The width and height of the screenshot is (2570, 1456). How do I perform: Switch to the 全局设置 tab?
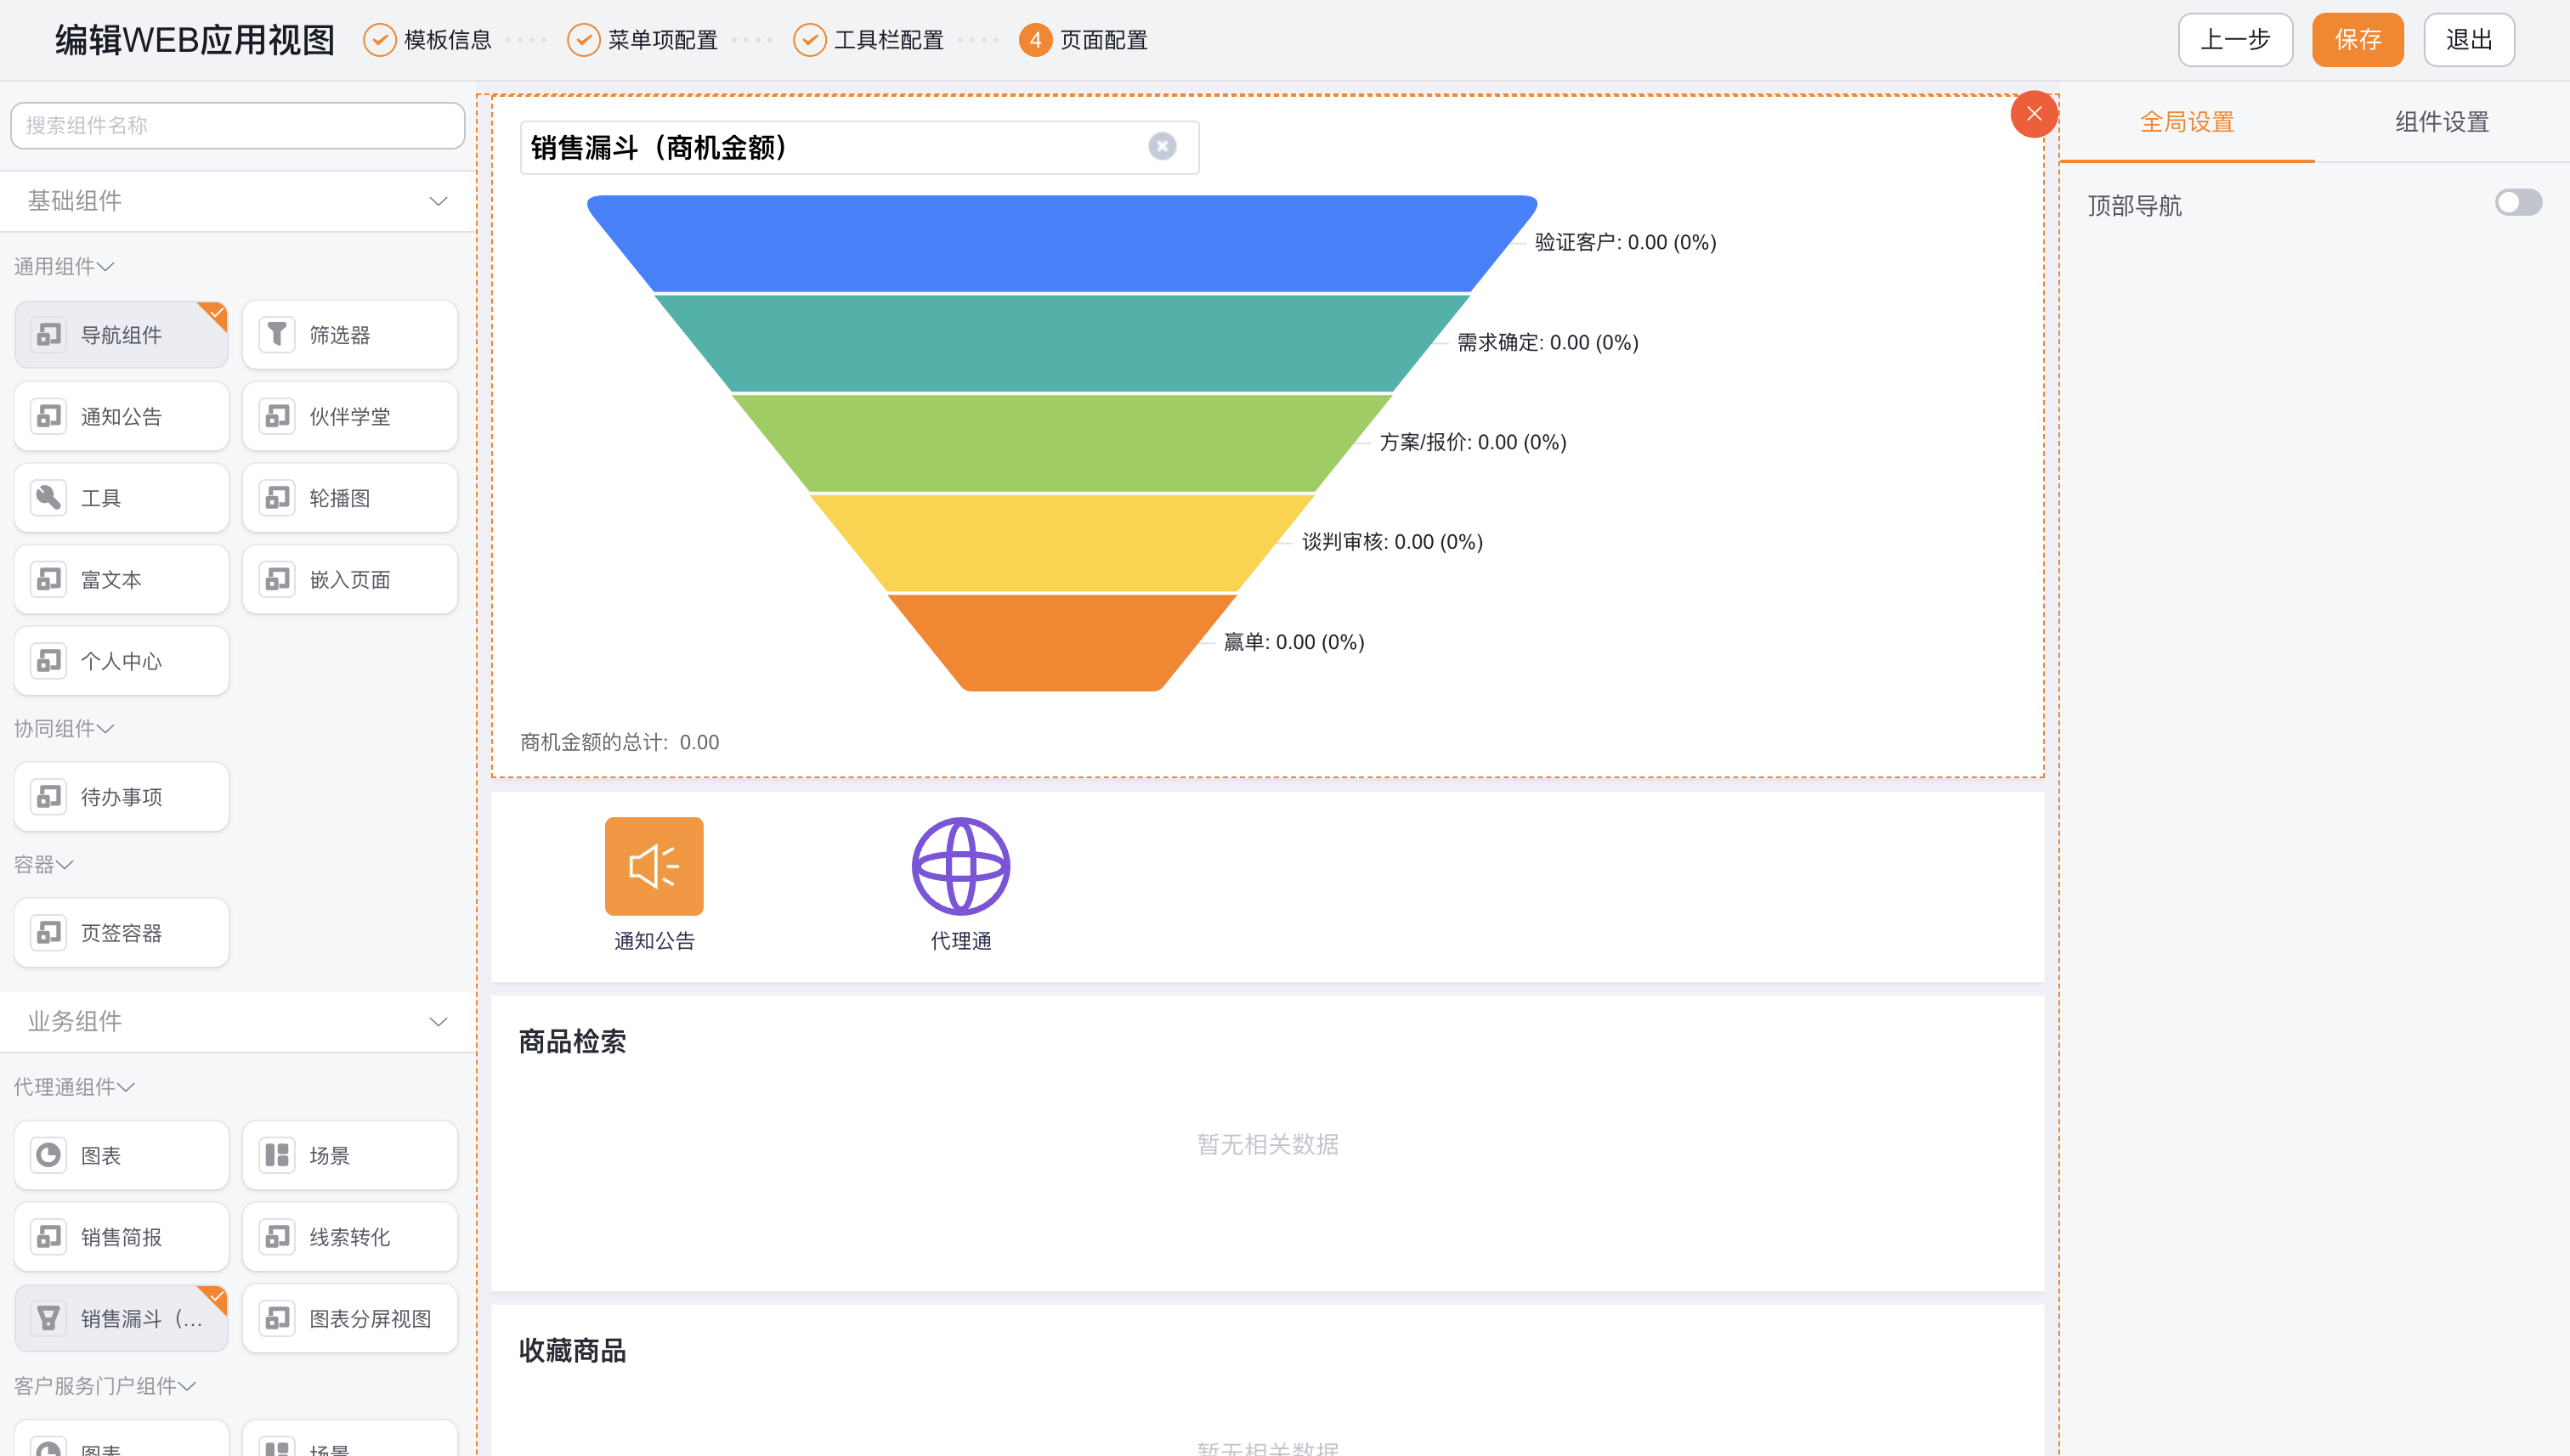[x=2187, y=122]
